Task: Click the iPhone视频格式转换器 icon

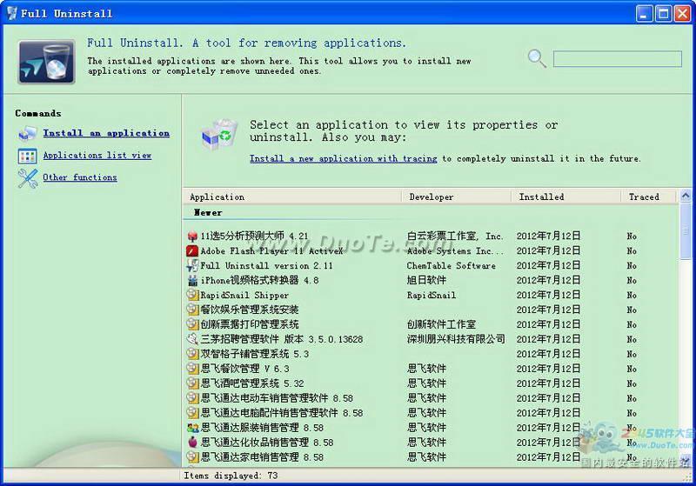Action: click(192, 280)
